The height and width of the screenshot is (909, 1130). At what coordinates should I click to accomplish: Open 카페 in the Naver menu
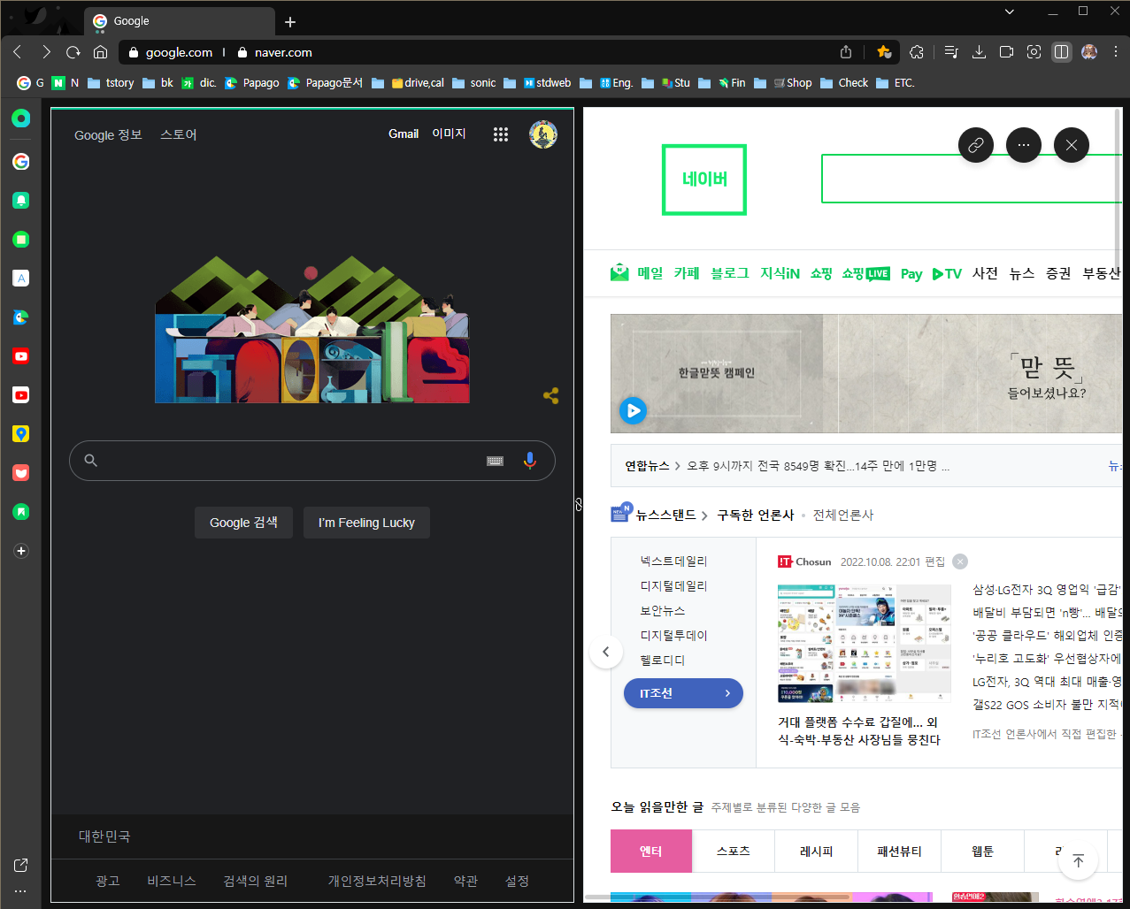coord(687,273)
